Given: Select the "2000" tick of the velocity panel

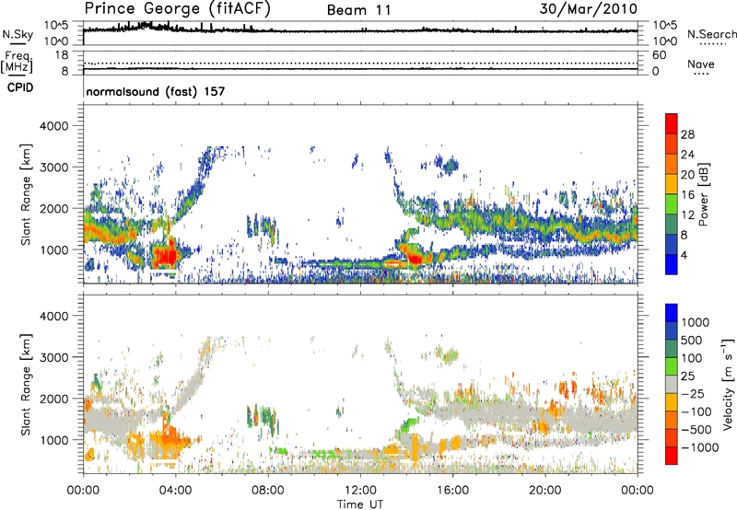Looking at the screenshot, I should 54,399.
